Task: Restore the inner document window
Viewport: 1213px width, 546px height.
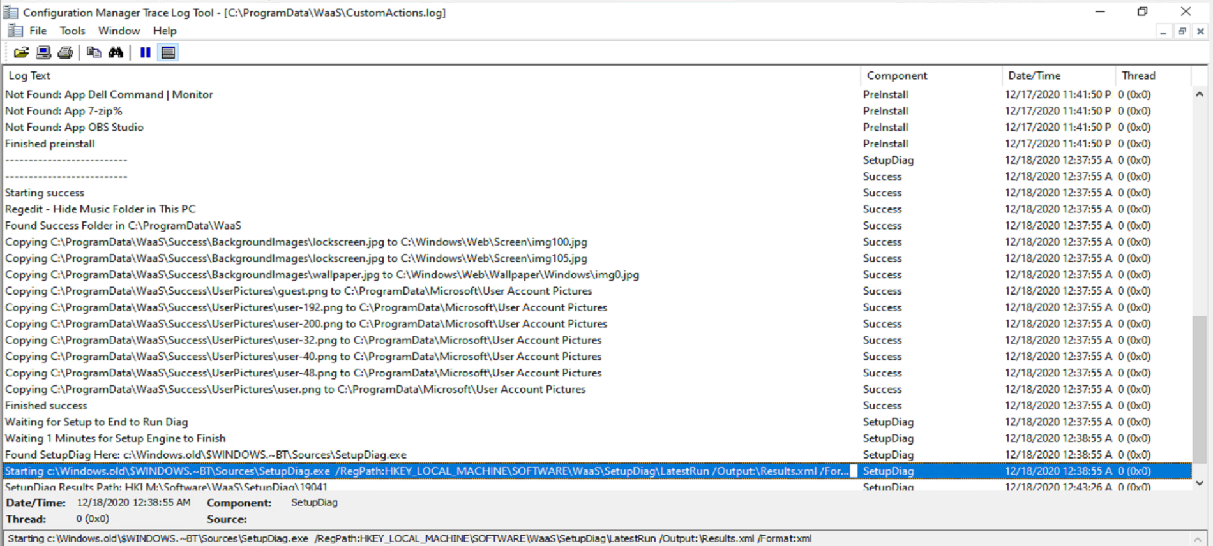Action: point(1182,31)
